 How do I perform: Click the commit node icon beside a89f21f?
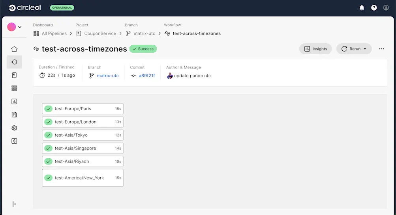[133, 76]
